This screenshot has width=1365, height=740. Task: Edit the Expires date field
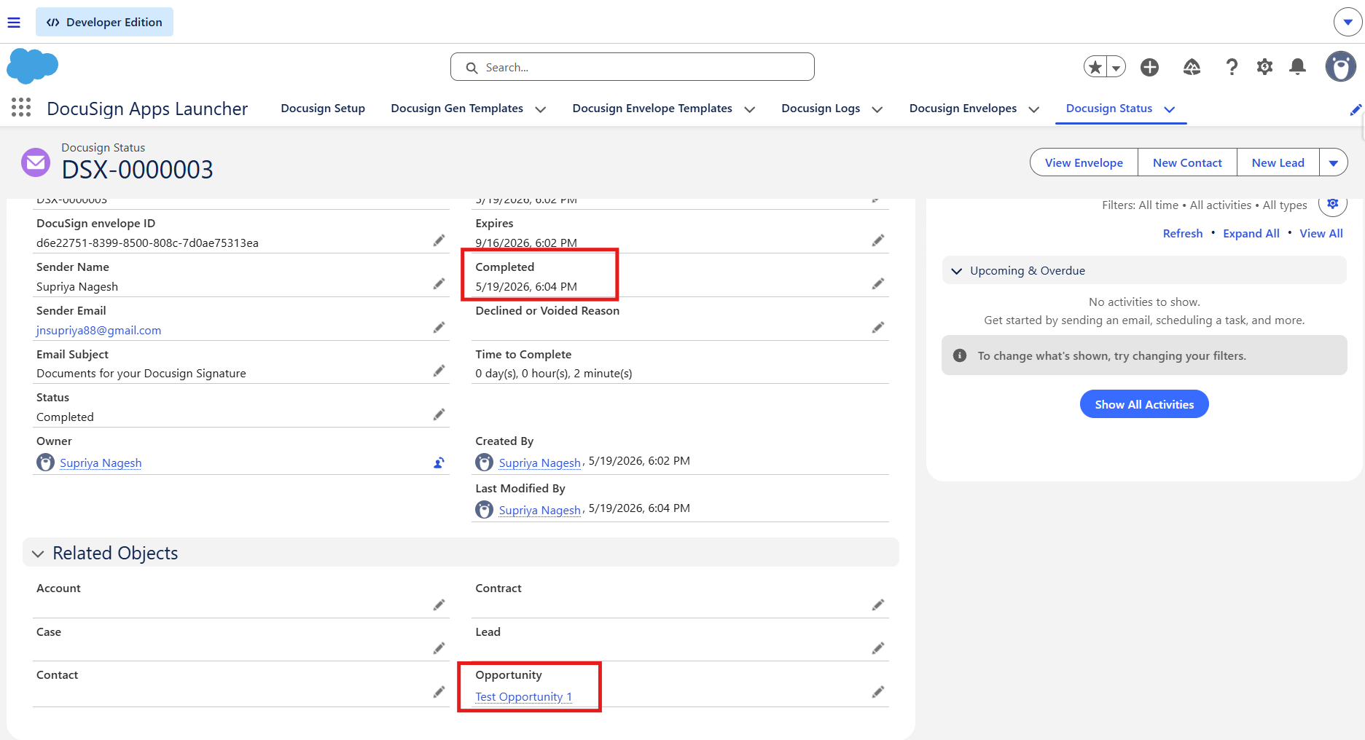878,240
